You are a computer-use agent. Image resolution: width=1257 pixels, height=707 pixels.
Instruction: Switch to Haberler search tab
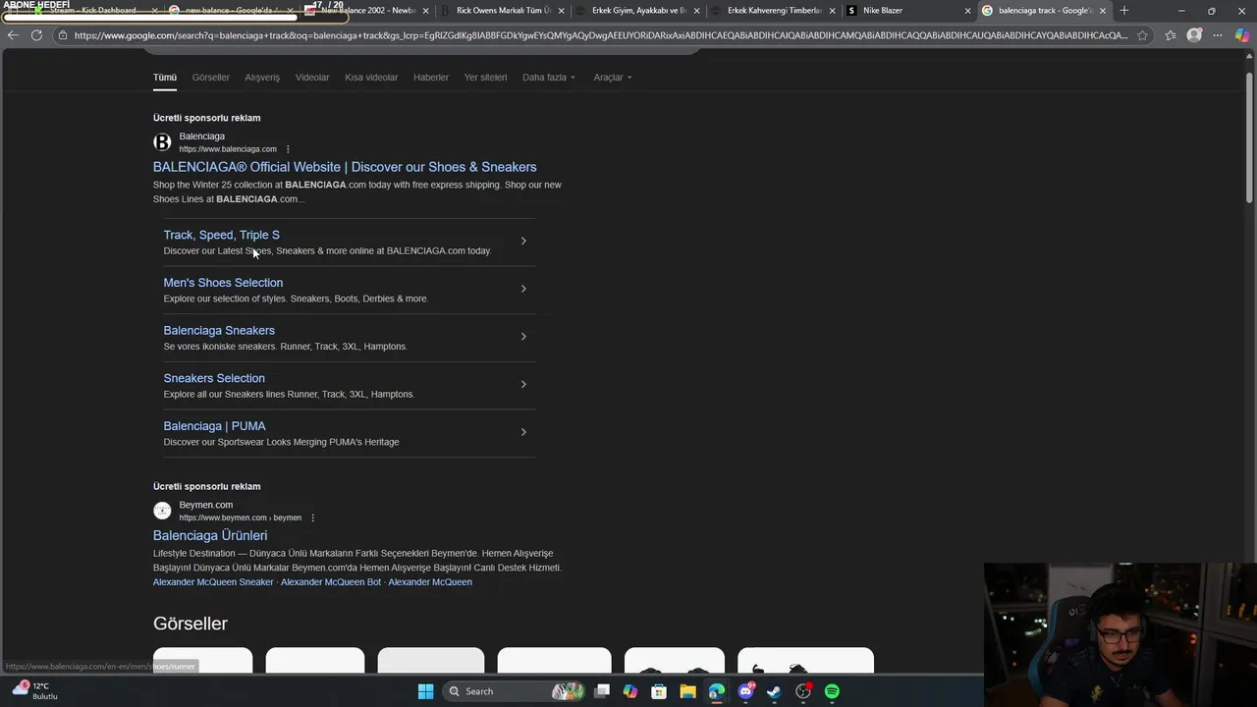pyautogui.click(x=431, y=78)
